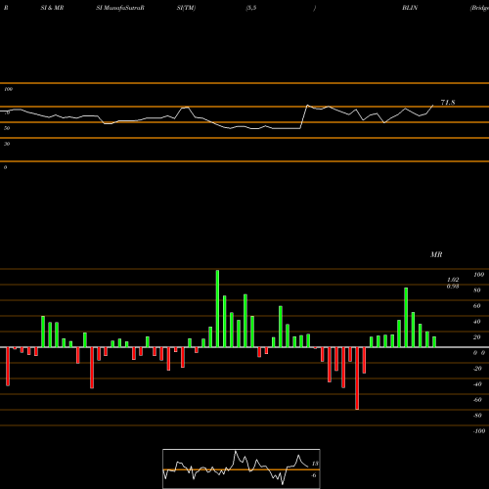Click the tallest green MR histogram bar
This screenshot has width=489, height=489.
coord(217,308)
